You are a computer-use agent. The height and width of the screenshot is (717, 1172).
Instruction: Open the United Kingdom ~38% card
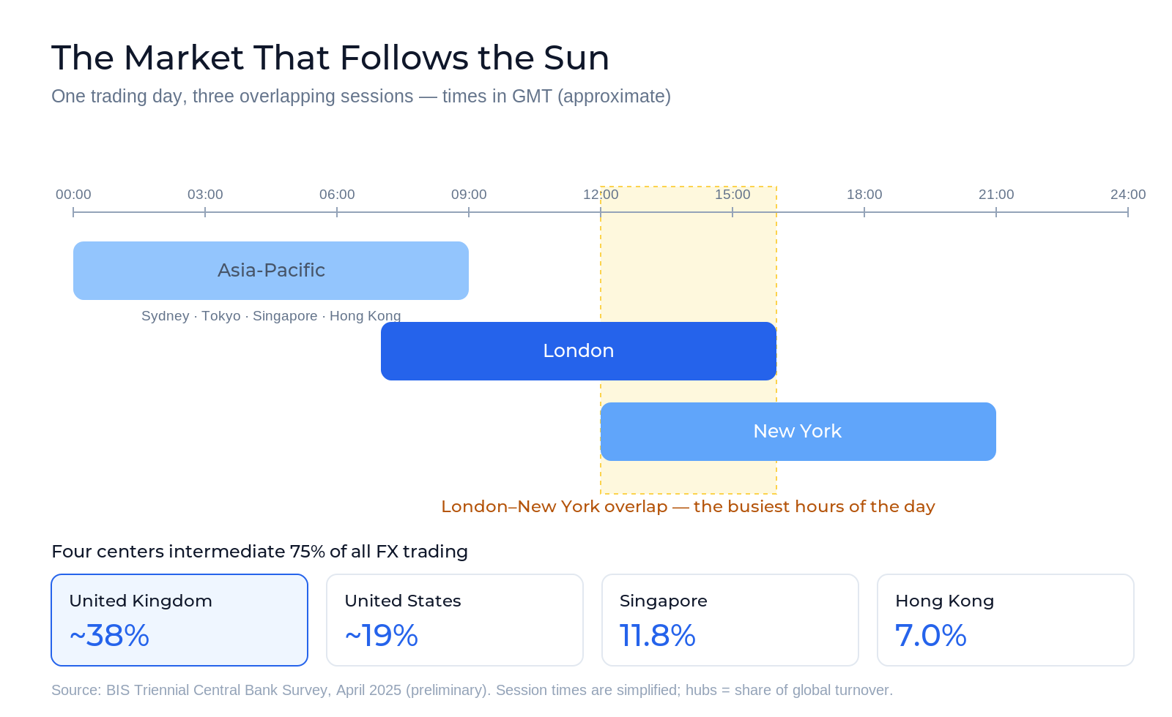coord(179,620)
